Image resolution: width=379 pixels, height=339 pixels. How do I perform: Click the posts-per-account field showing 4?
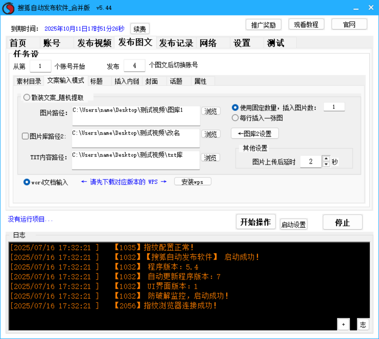coord(135,65)
